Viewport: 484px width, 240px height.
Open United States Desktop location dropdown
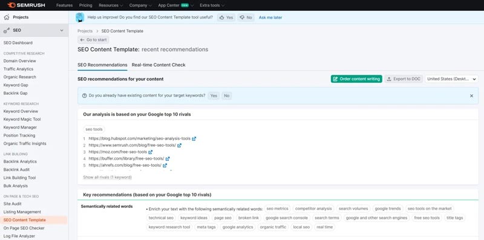451,79
